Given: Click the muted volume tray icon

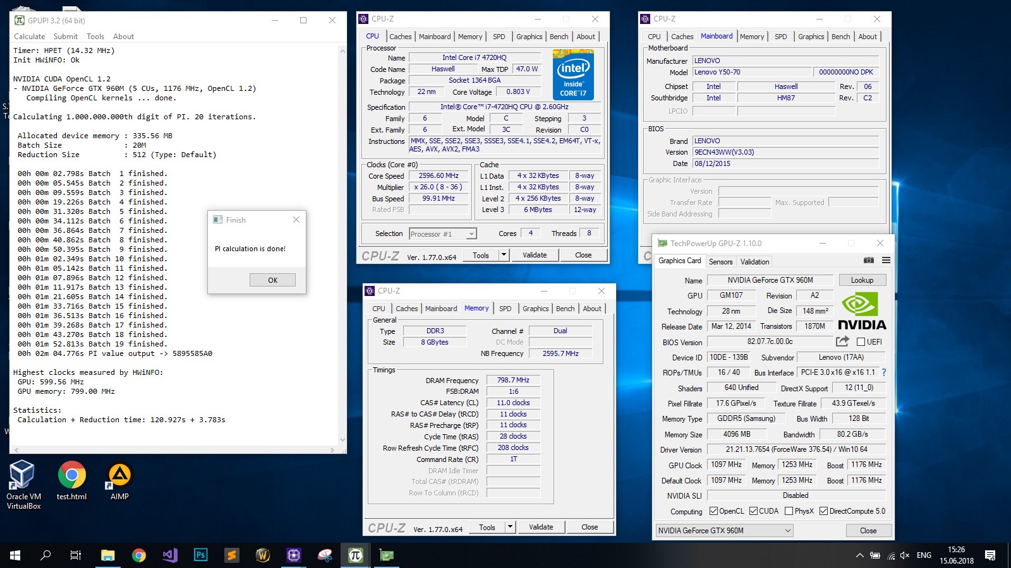Looking at the screenshot, I should point(905,555).
